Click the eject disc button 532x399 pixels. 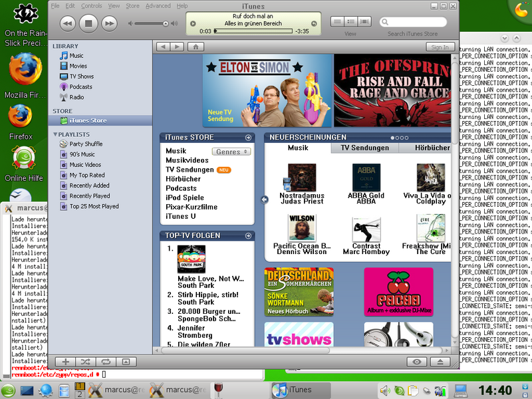coord(440,362)
